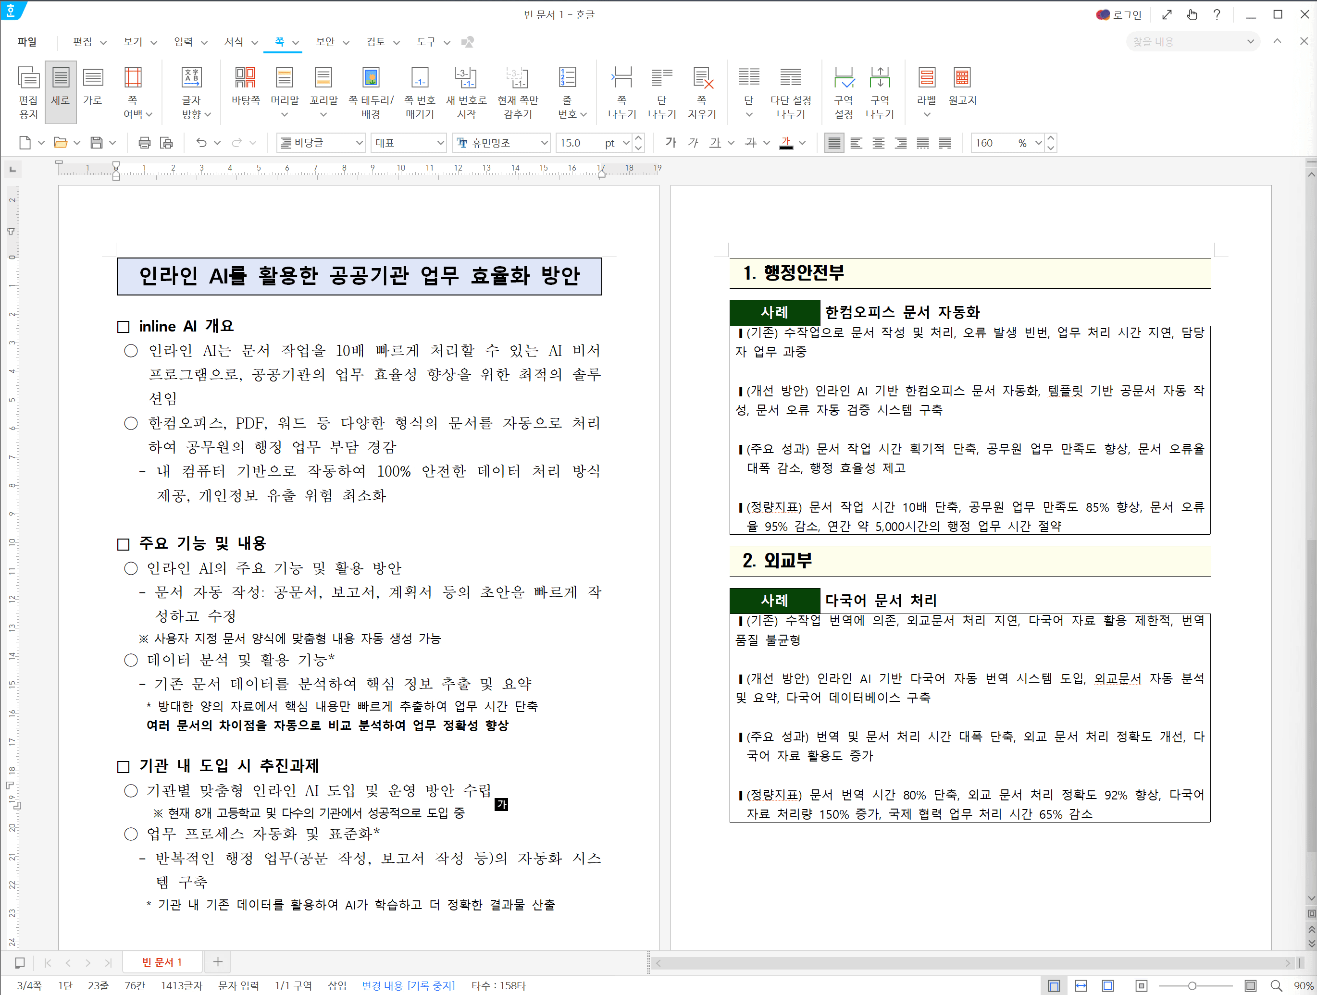Switch to the 검토 ribbon tab
1317x995 pixels.
[x=377, y=42]
